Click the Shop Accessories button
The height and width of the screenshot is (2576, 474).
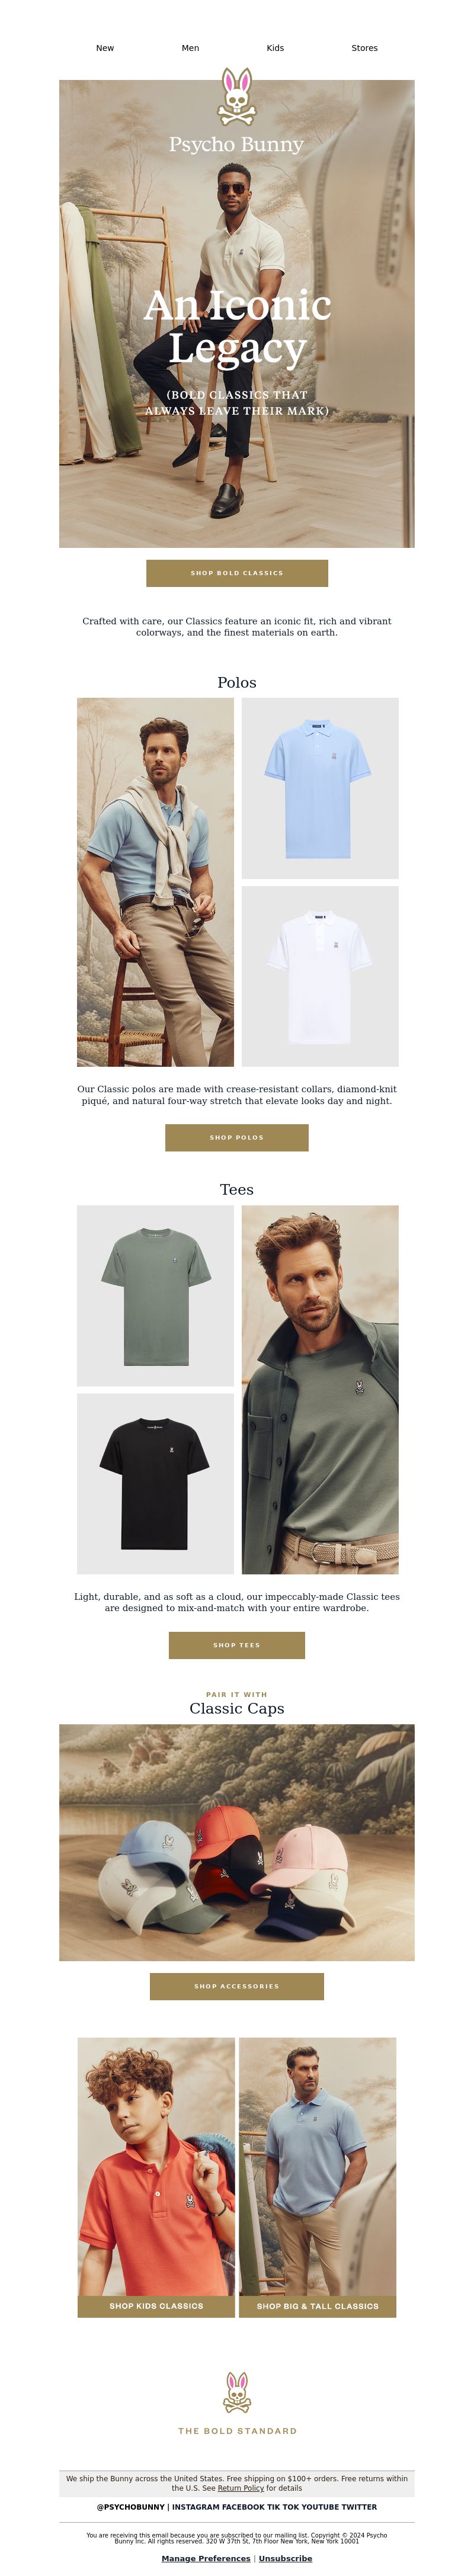[237, 1987]
